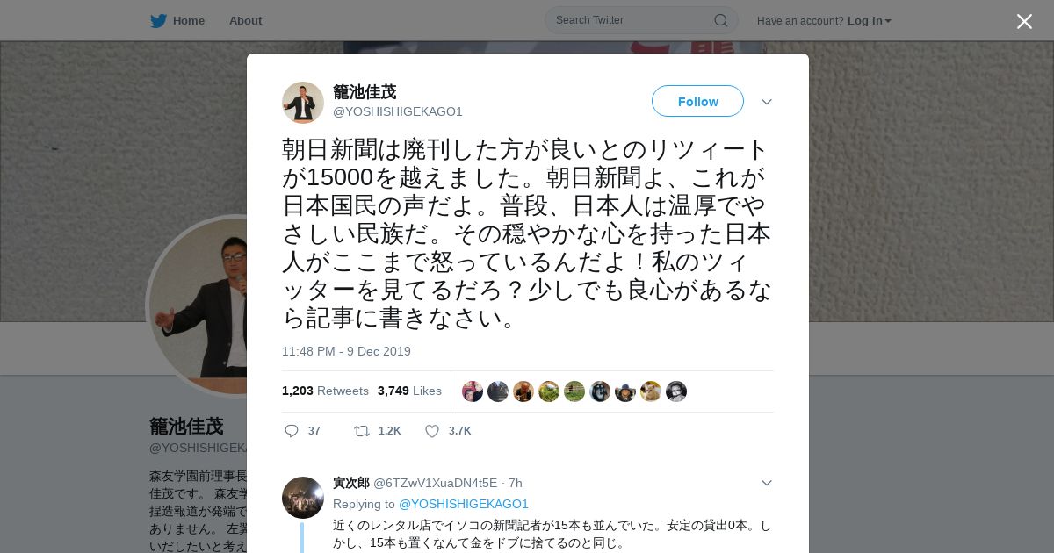Like the tweet with heart icon

pyautogui.click(x=432, y=431)
